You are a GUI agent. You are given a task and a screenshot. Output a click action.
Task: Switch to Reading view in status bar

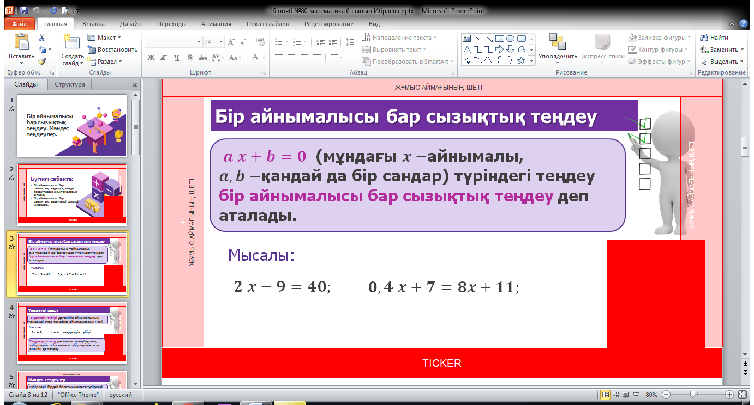tap(625, 395)
